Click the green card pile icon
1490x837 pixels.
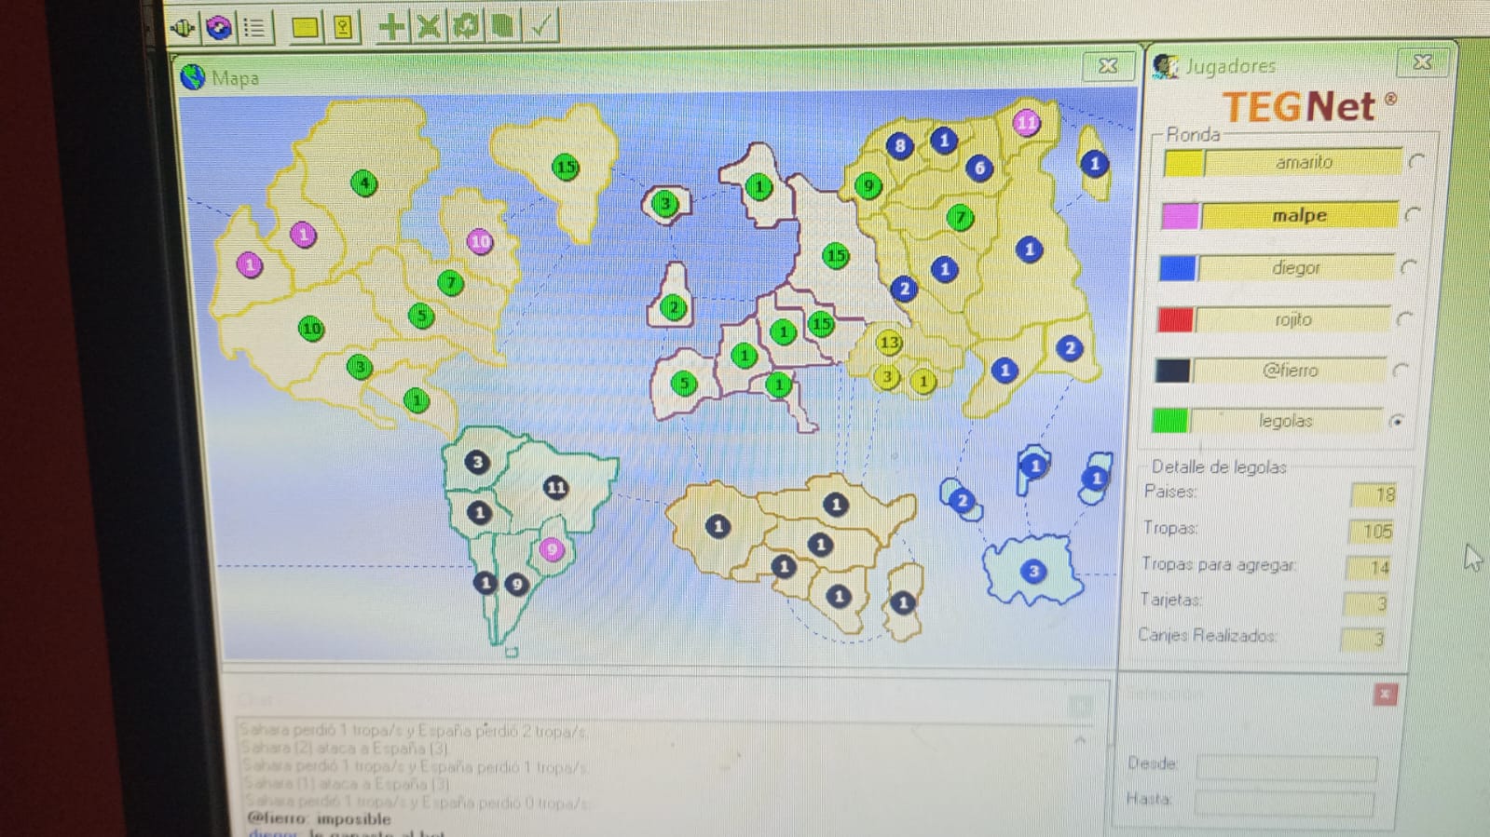[x=503, y=25]
